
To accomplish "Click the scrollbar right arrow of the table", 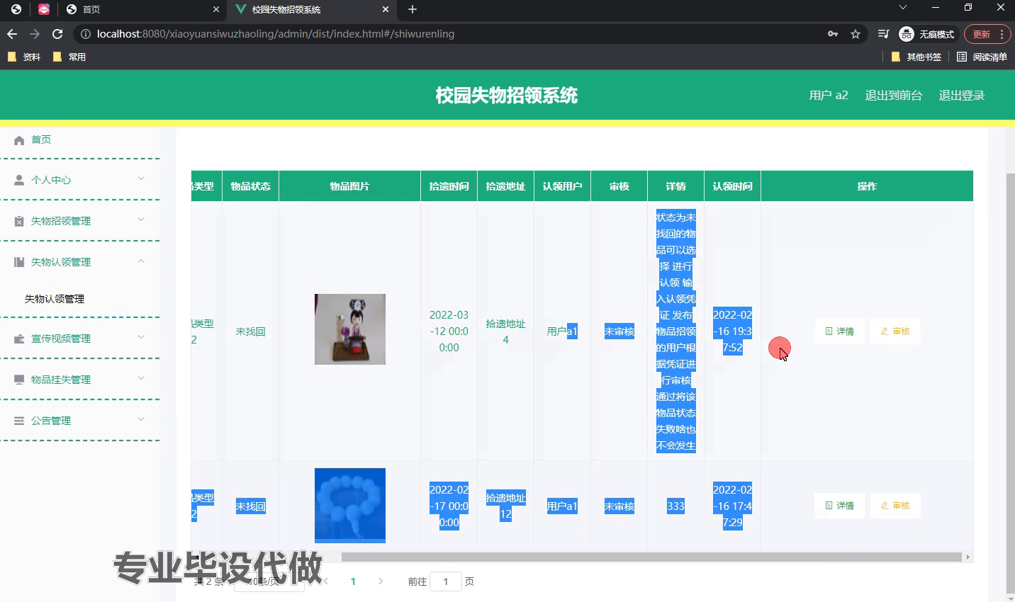I will point(968,557).
